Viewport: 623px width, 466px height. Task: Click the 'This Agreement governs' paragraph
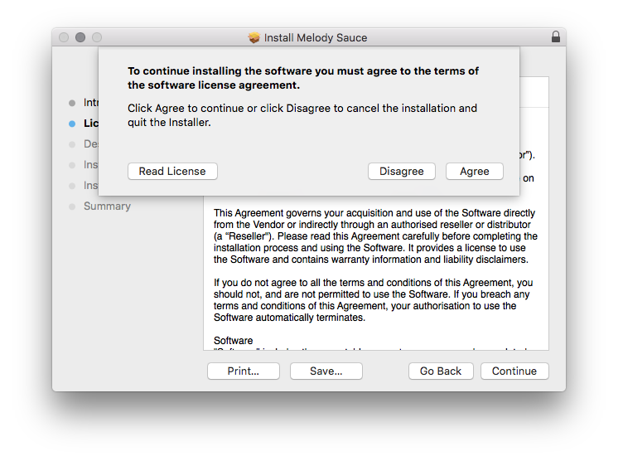click(375, 236)
